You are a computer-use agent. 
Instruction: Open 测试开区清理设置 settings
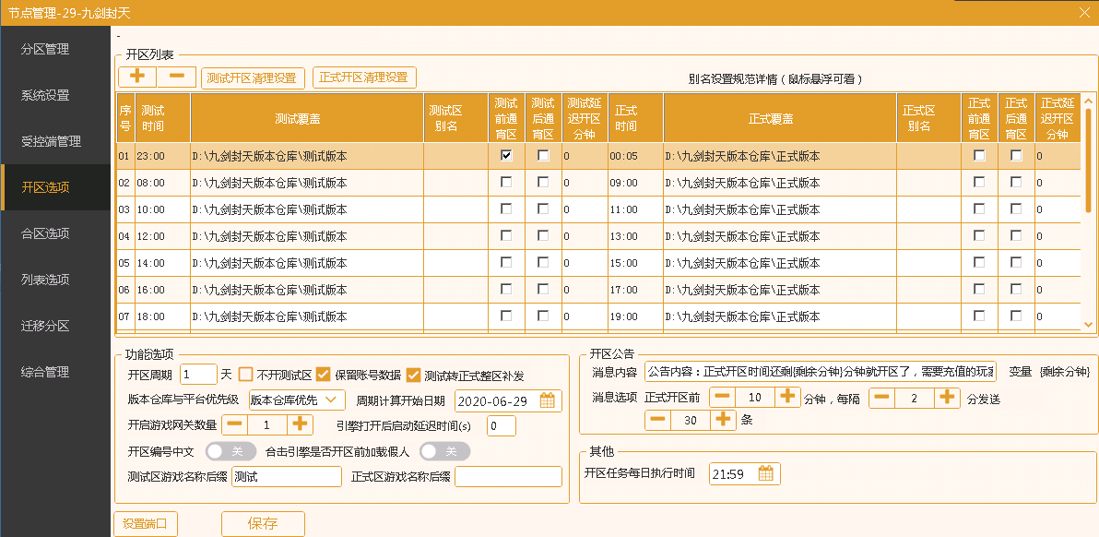(x=252, y=78)
